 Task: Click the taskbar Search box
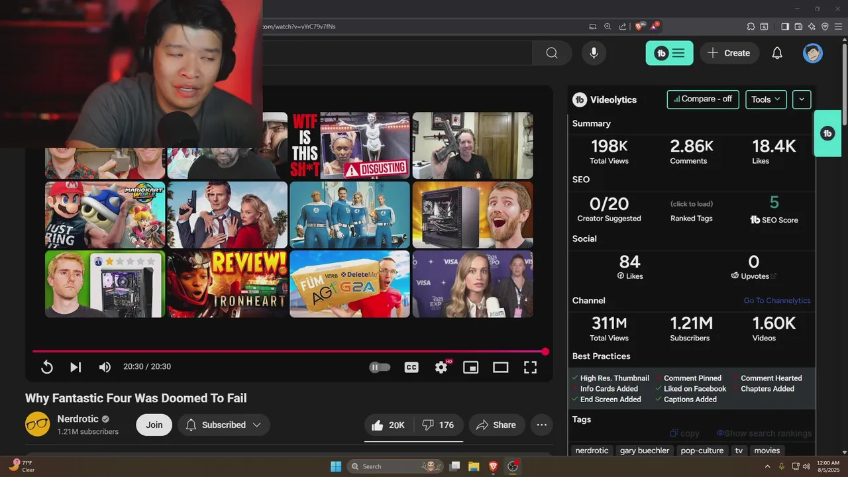click(x=396, y=466)
